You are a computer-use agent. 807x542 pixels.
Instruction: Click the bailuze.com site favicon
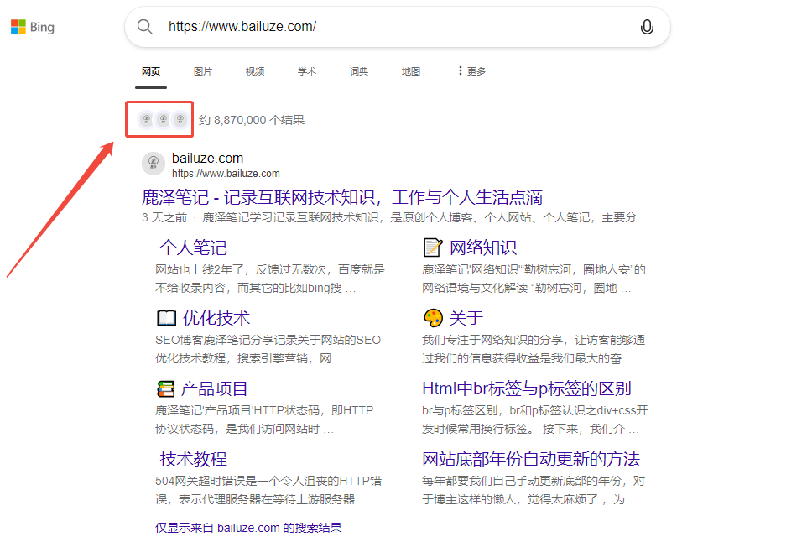[x=153, y=164]
